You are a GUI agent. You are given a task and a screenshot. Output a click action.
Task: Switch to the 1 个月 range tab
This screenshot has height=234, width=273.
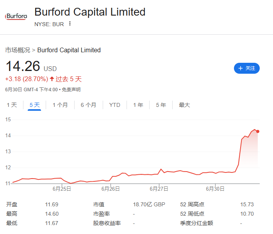click(x=60, y=105)
